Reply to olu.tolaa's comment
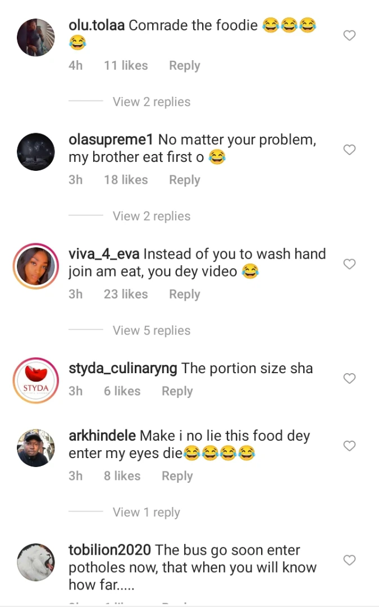Image resolution: width=379 pixels, height=607 pixels. 184,66
